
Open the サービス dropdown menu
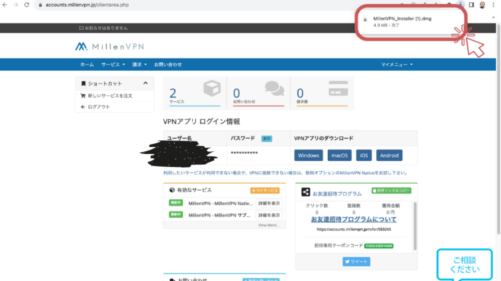(x=113, y=65)
